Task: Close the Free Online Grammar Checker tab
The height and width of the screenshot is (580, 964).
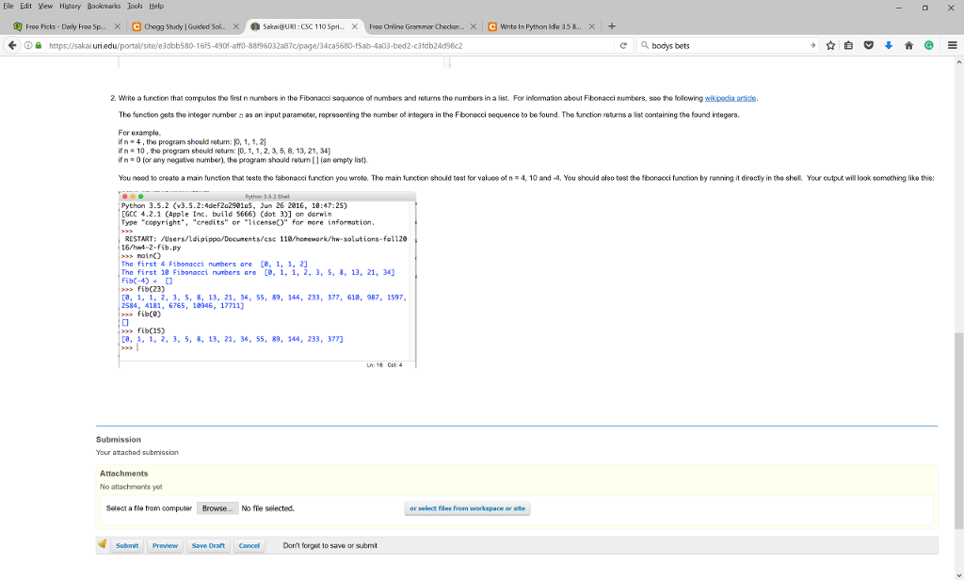Action: (474, 26)
